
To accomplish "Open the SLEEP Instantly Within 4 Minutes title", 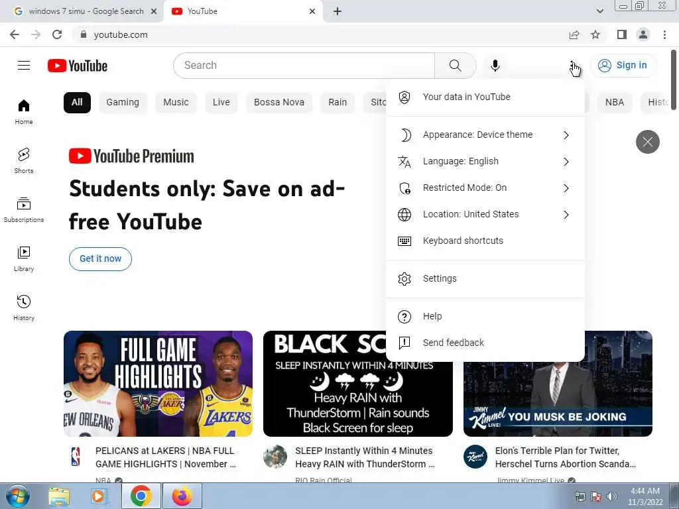I will pos(365,457).
